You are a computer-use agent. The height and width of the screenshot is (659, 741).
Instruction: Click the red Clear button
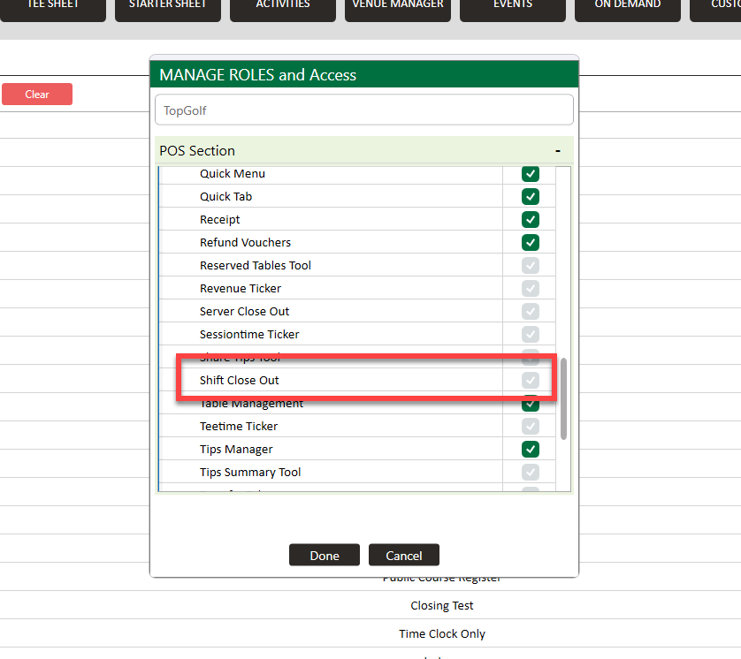(x=37, y=95)
